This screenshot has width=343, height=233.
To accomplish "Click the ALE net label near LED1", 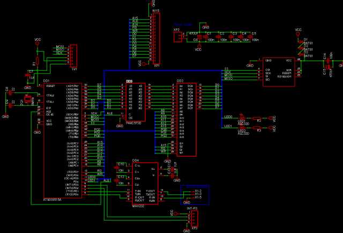I will [x=107, y=180].
